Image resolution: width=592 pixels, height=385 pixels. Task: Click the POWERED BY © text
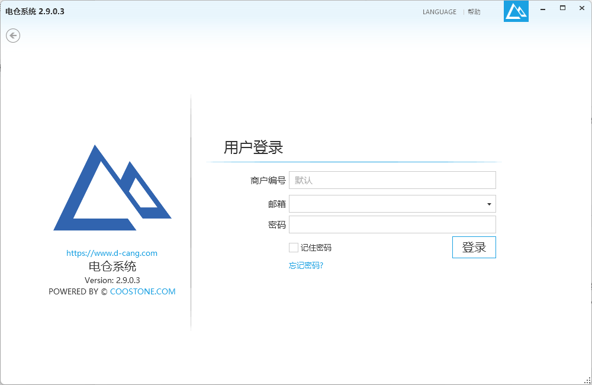click(78, 291)
